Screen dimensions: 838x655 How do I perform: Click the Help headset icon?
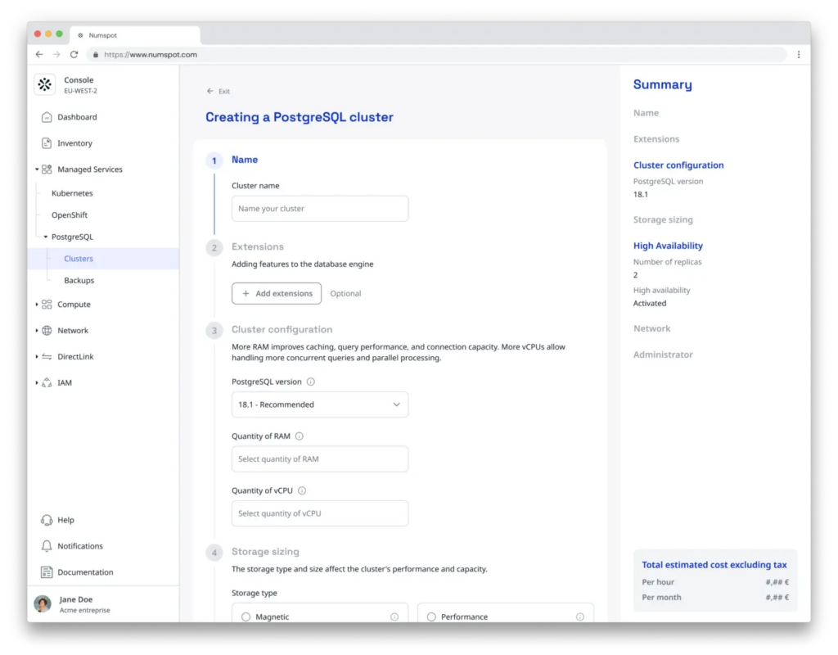[x=47, y=520]
